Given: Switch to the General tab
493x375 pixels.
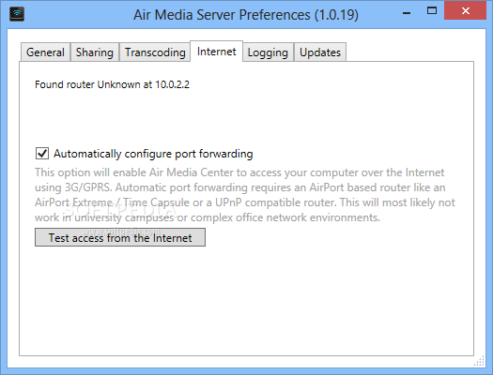Looking at the screenshot, I should [x=45, y=52].
